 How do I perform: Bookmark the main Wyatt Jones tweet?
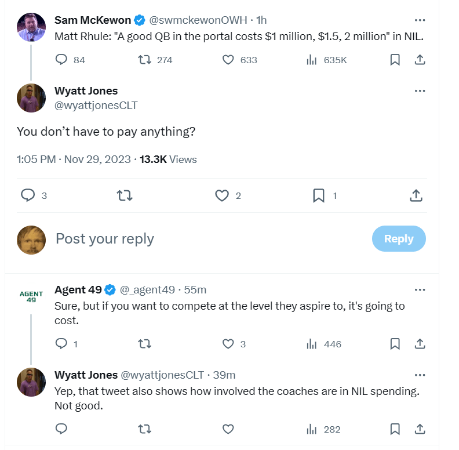pyautogui.click(x=318, y=196)
